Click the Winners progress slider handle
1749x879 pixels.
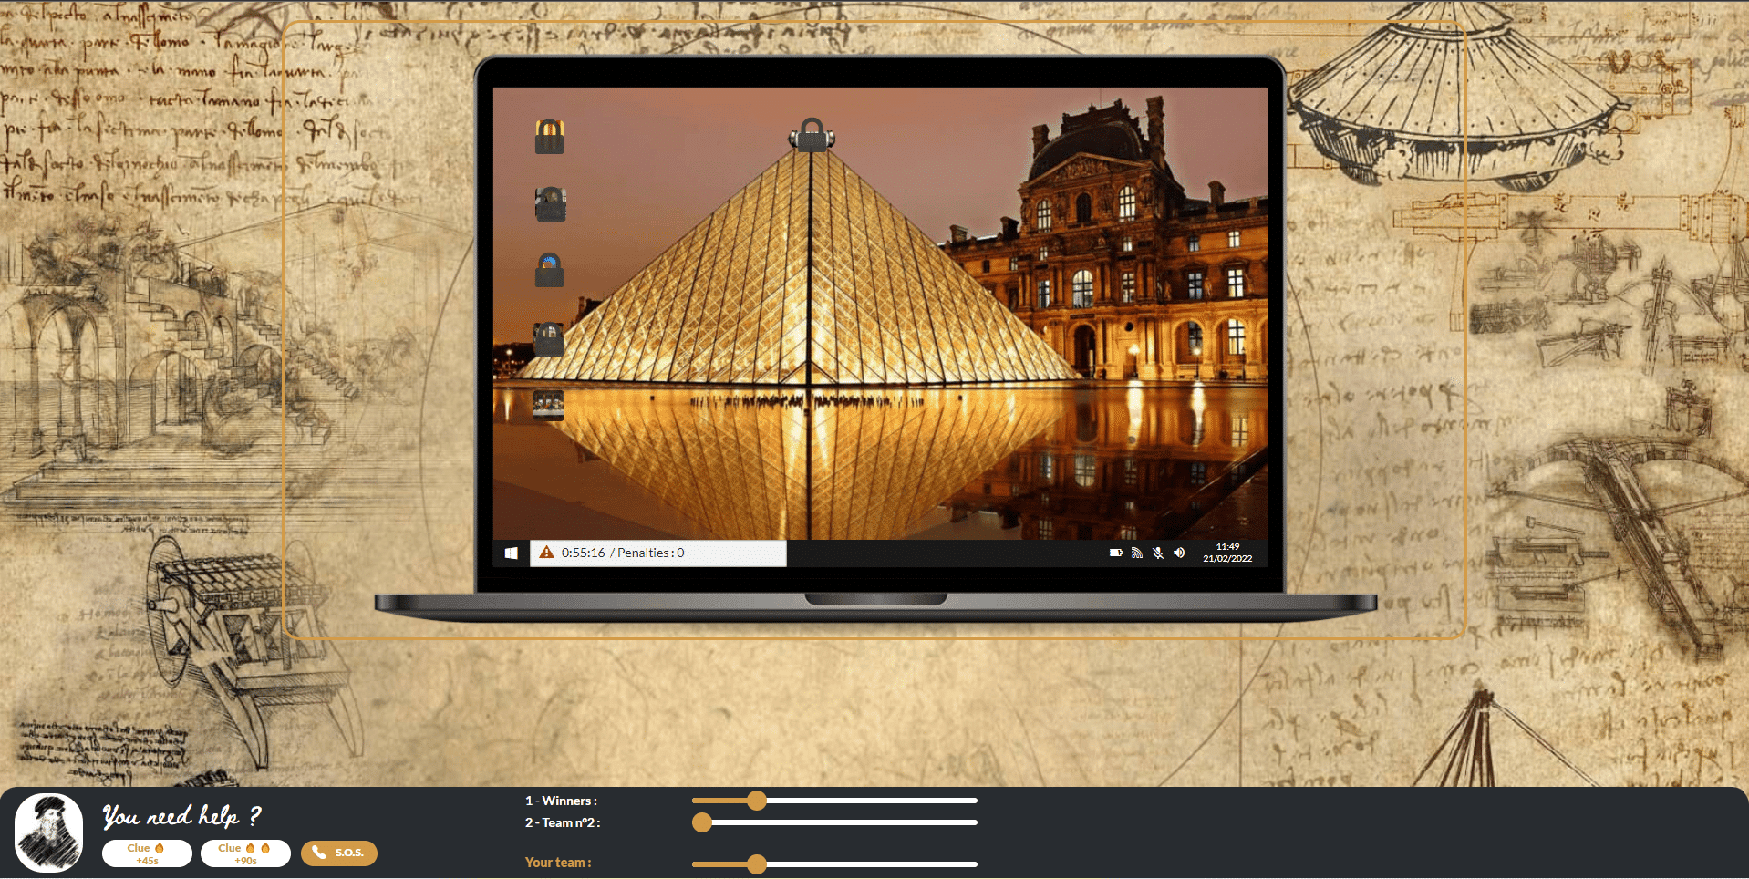(x=756, y=801)
